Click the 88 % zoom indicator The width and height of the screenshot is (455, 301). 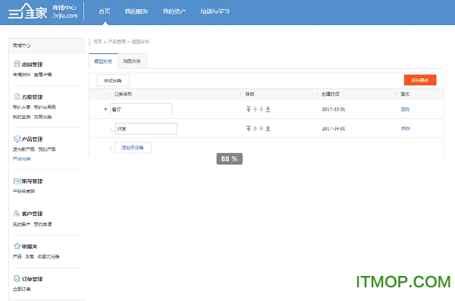pyautogui.click(x=229, y=158)
